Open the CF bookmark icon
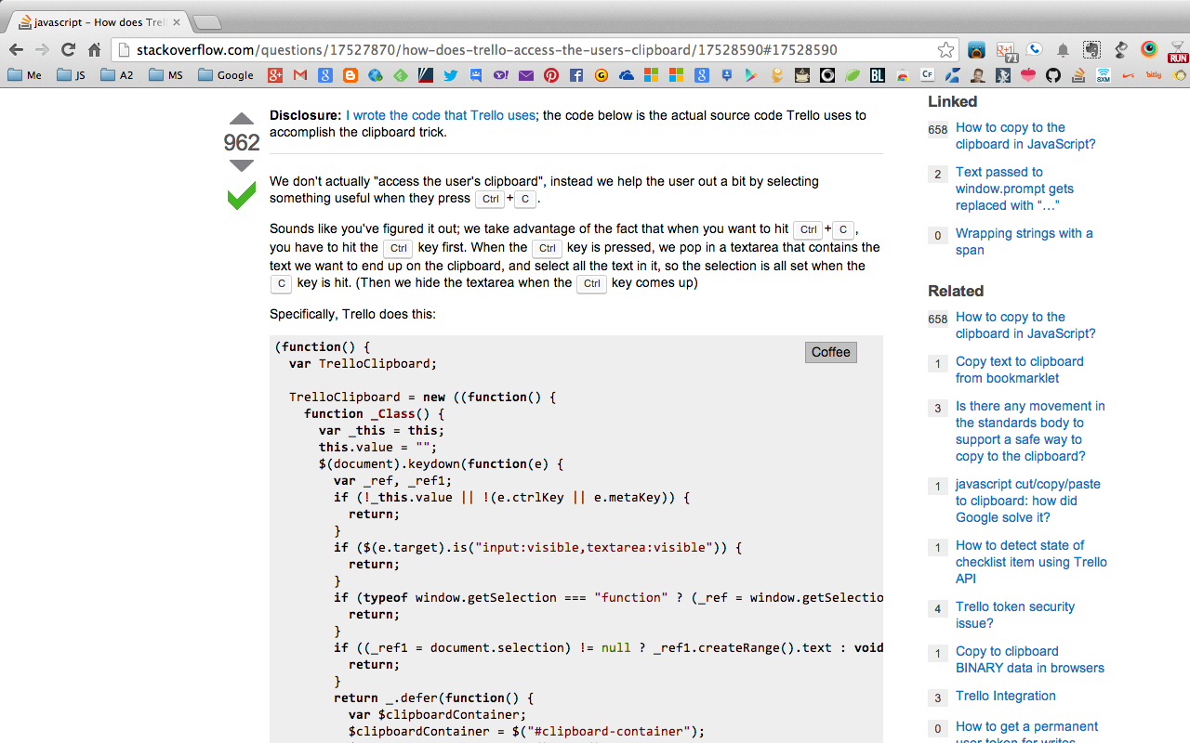Image resolution: width=1190 pixels, height=743 pixels. coord(927,75)
